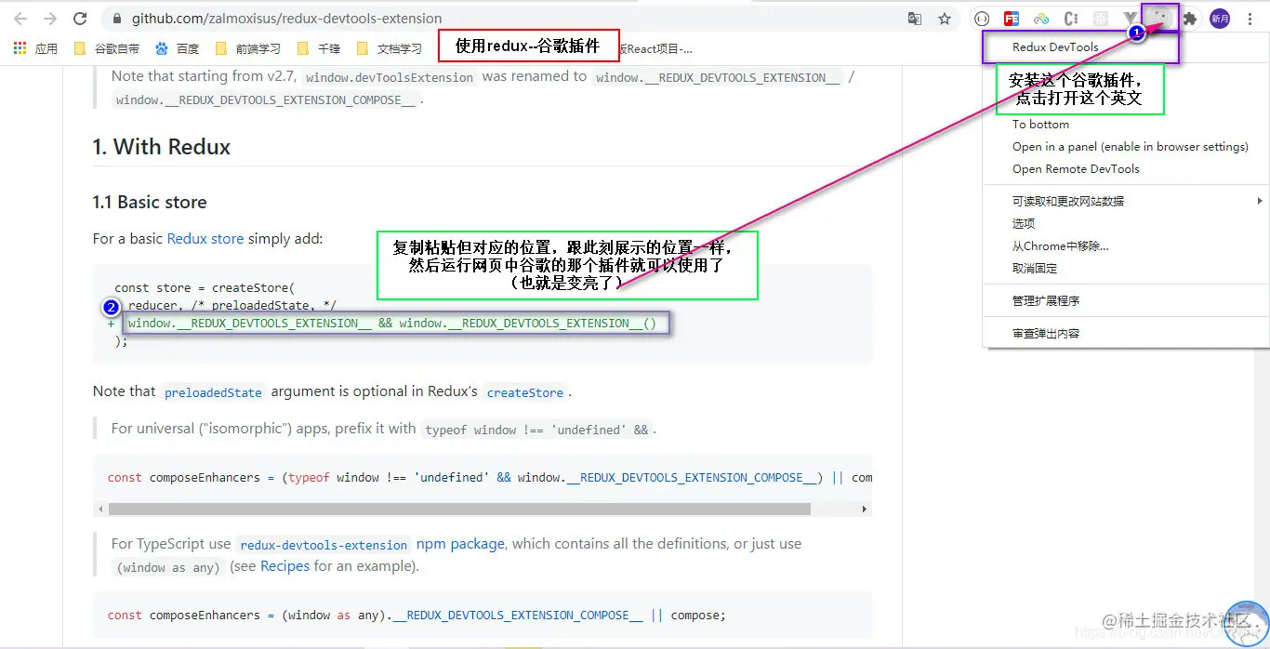Expand '可读取和更改网站数据' submenu arrow
The image size is (1270, 649).
click(x=1259, y=200)
